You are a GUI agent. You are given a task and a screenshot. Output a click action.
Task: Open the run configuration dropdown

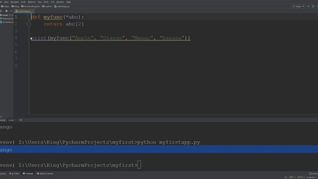pyautogui.click(x=298, y=6)
